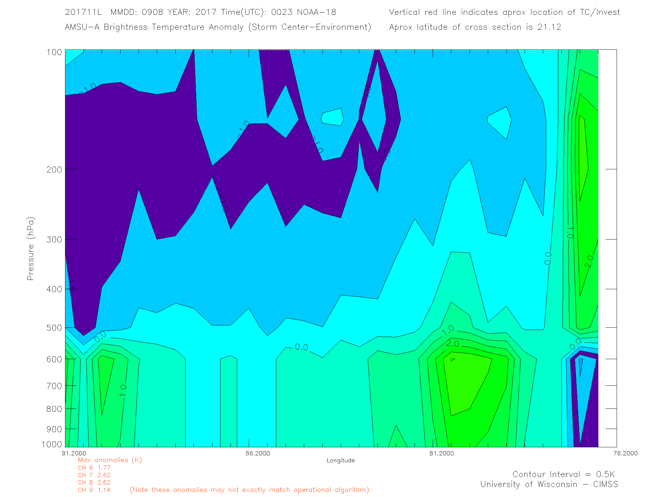The image size is (649, 497).
Task: Click the 0.0 contour label near bottom center
Action: 301,347
